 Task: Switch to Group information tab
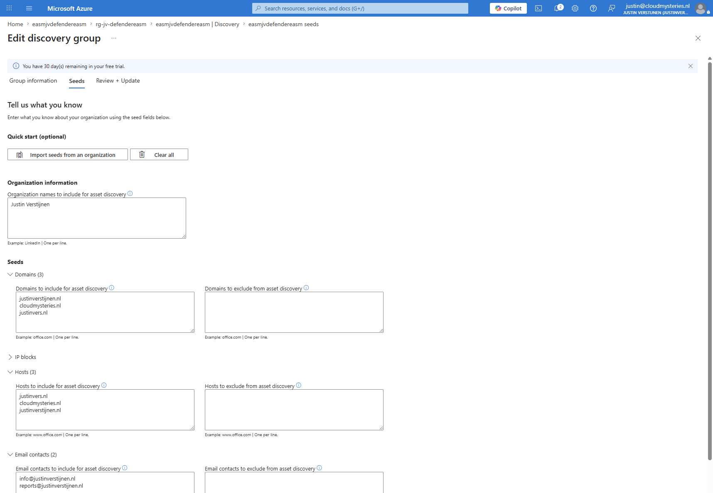pos(33,81)
